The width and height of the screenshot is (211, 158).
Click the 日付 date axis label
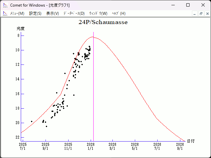click(191, 141)
